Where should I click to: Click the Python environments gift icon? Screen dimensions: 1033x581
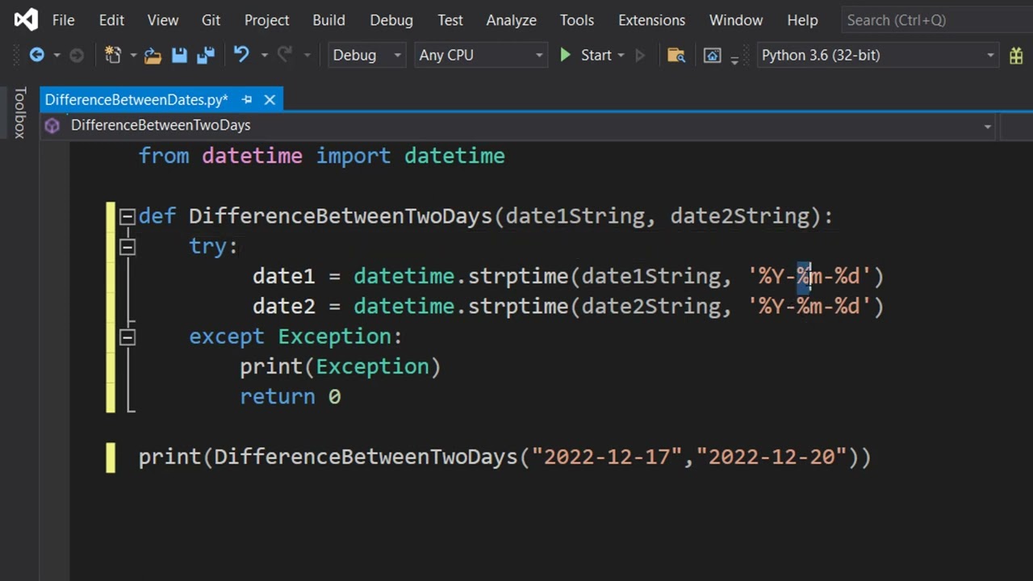coord(1016,55)
